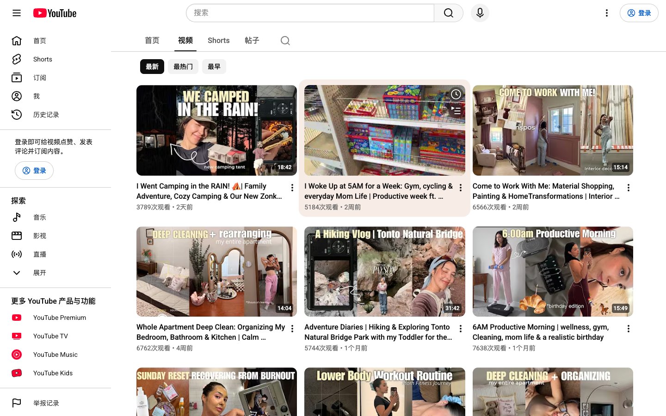Screen dimensions: 666x416
Task: Open more options for 6AM Productive Morning
Action: [629, 329]
